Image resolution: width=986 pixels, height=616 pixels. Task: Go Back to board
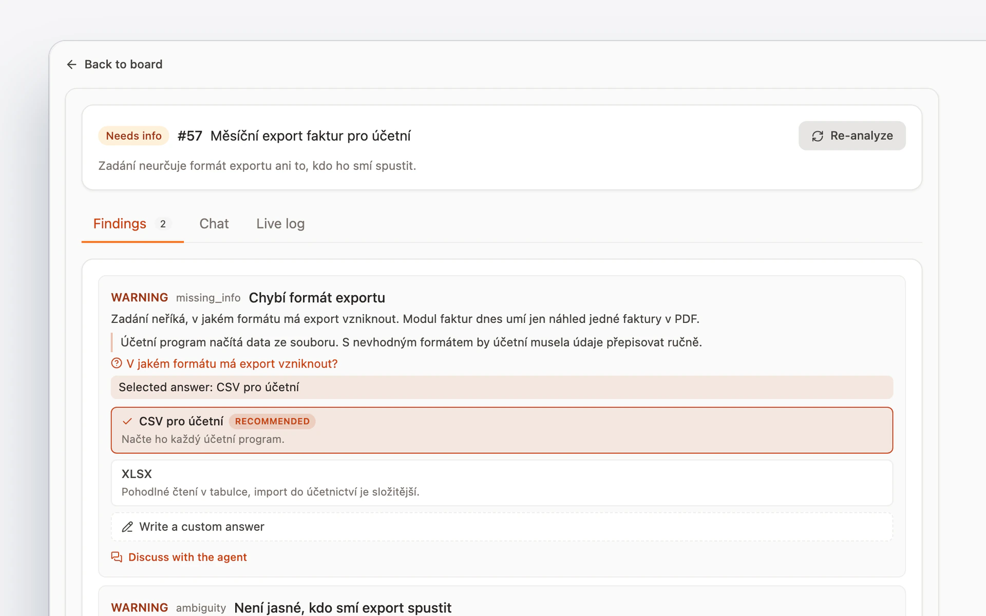115,64
